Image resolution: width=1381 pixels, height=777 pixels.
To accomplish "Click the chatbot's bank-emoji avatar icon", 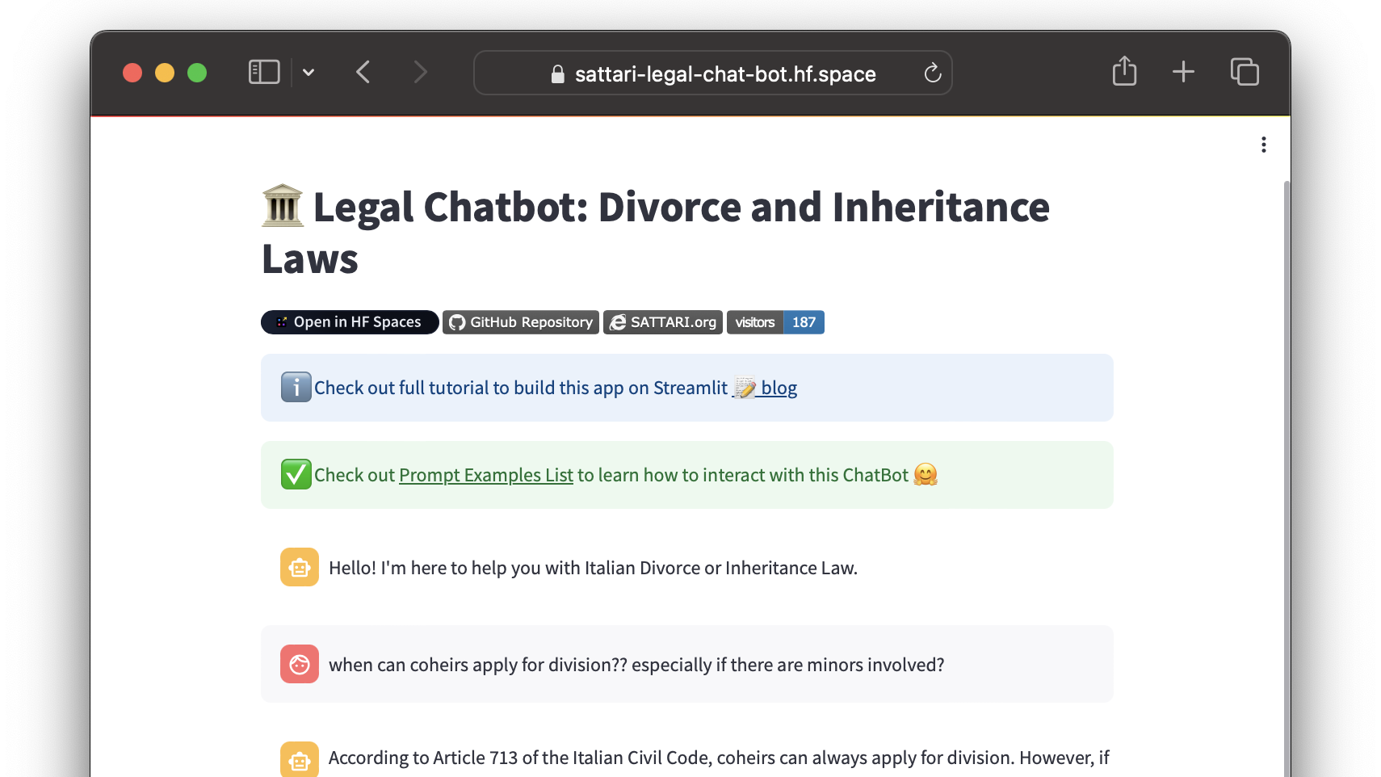I will pos(300,567).
